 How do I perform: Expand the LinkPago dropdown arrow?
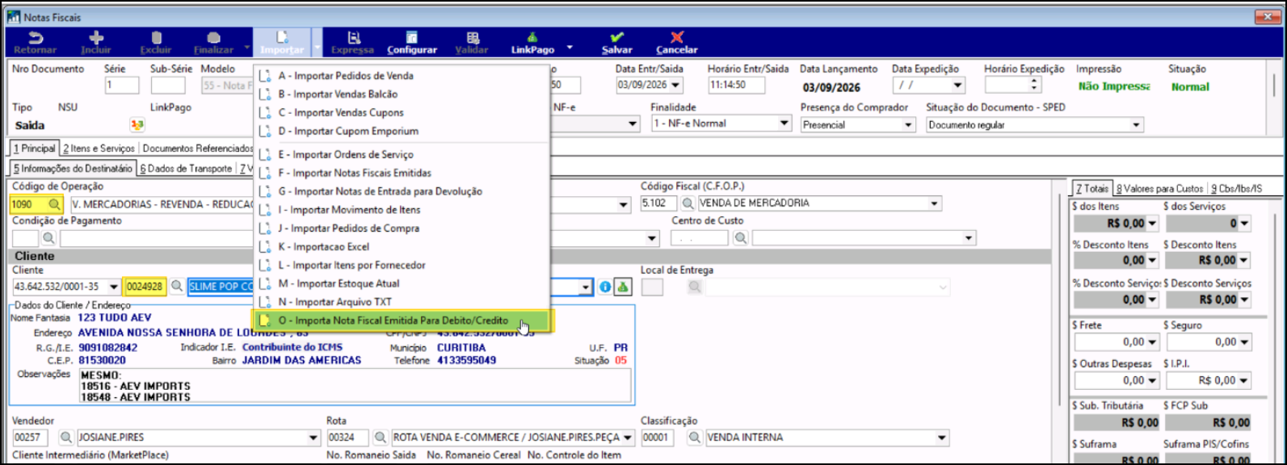(x=570, y=47)
